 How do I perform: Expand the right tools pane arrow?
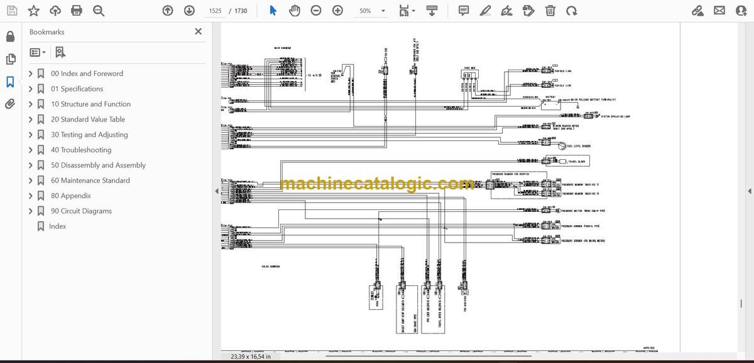click(750, 191)
